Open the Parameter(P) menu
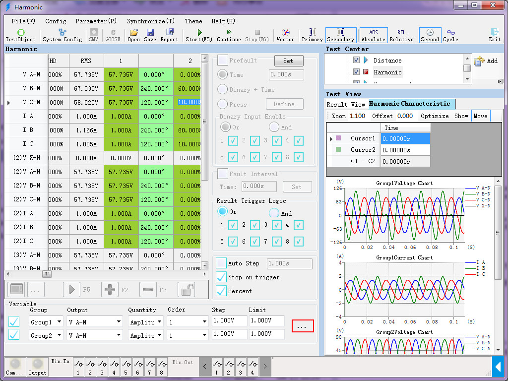Image resolution: width=508 pixels, height=381 pixels. point(96,21)
